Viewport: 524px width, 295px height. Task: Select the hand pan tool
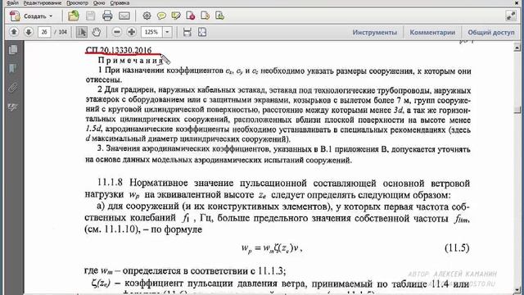coord(97,32)
